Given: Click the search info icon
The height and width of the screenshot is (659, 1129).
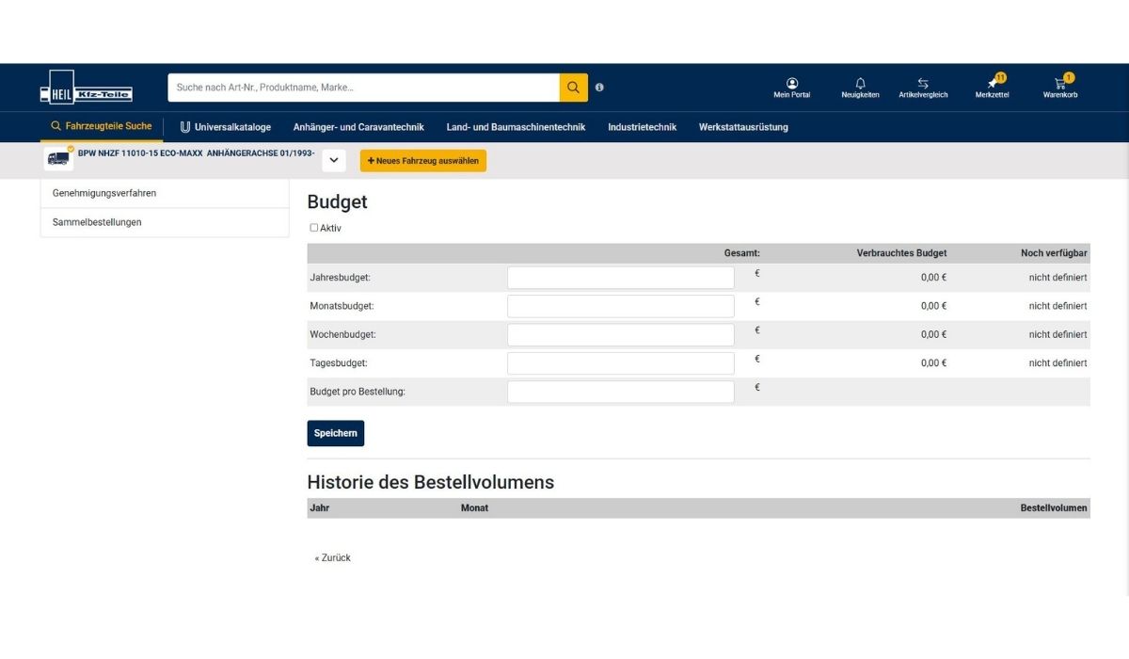Looking at the screenshot, I should pos(599,88).
